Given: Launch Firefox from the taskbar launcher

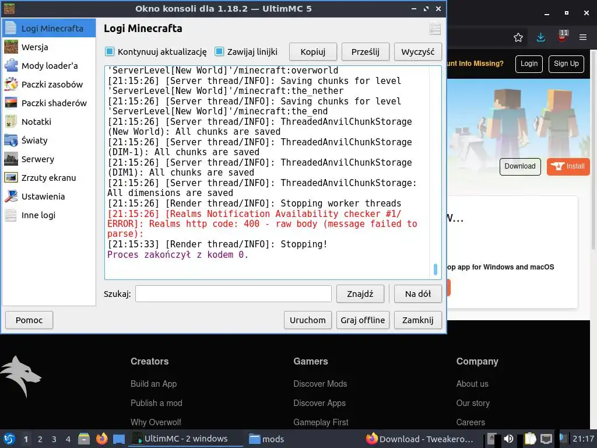Looking at the screenshot, I should click(x=101, y=439).
